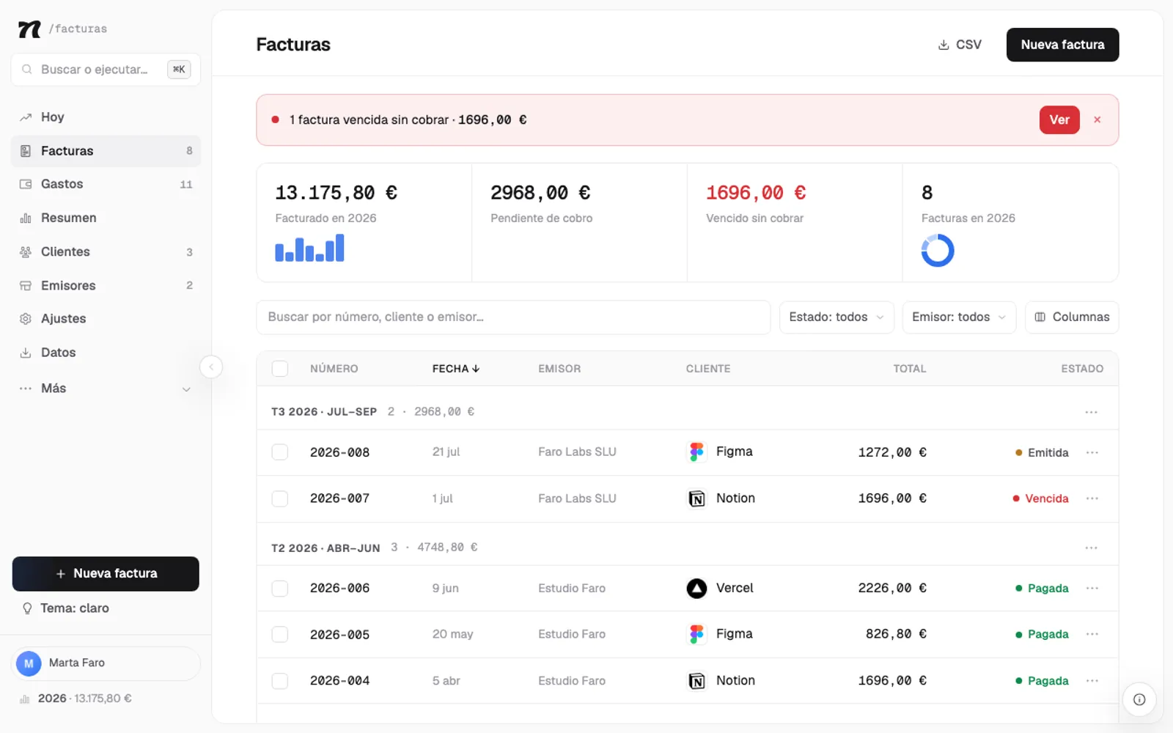
Task: Open T3 2026 group options menu
Action: [1091, 412]
